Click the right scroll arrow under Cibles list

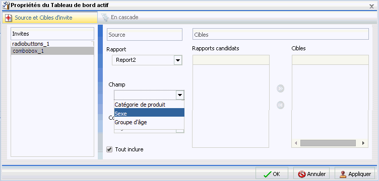[x=363, y=143]
